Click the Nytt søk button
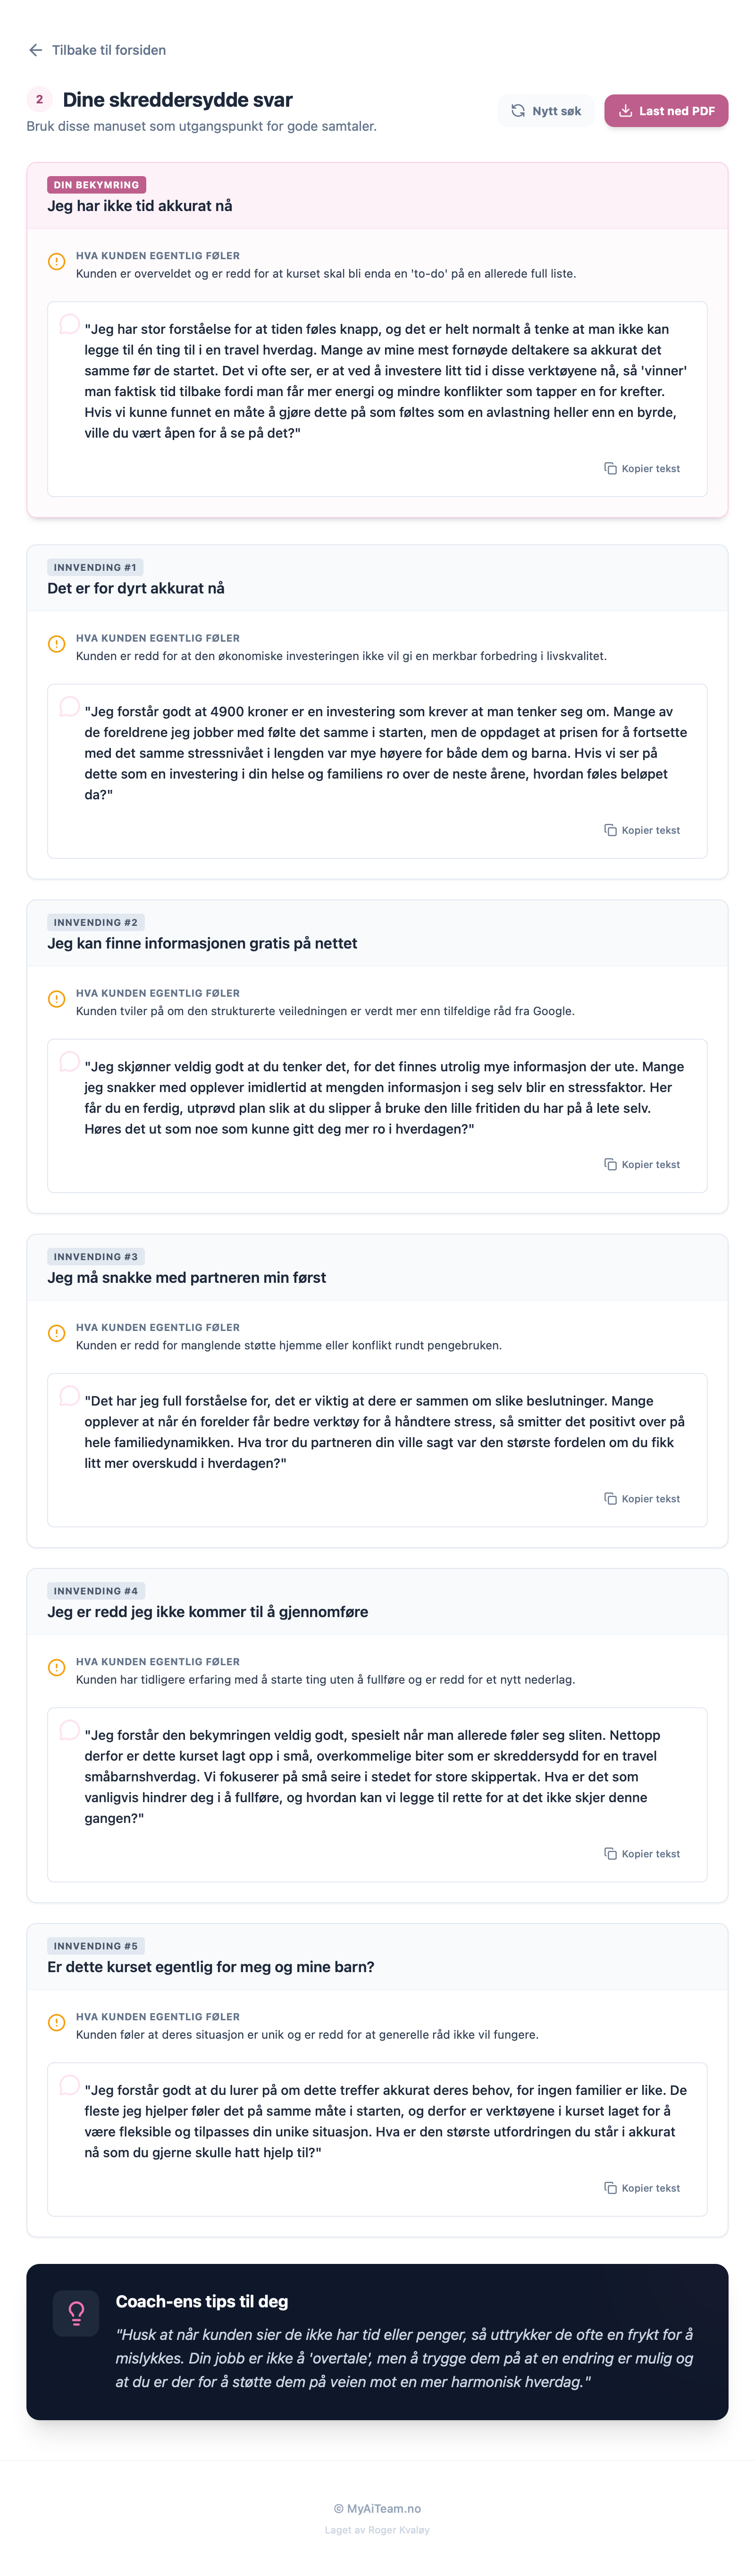 pos(546,111)
